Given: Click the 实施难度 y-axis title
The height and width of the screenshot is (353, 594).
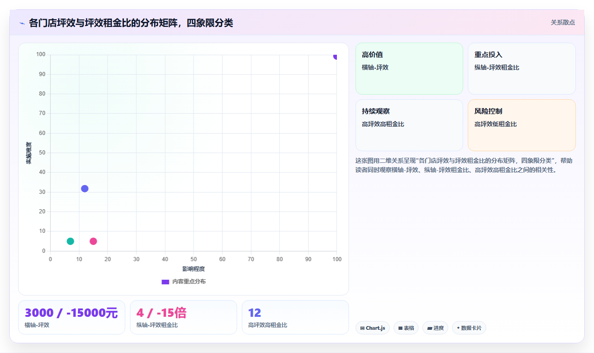Looking at the screenshot, I should click(x=29, y=153).
